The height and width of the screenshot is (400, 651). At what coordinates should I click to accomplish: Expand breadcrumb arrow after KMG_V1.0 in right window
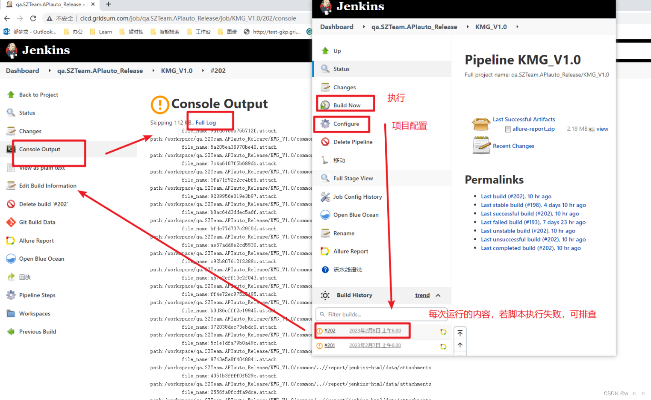click(517, 26)
